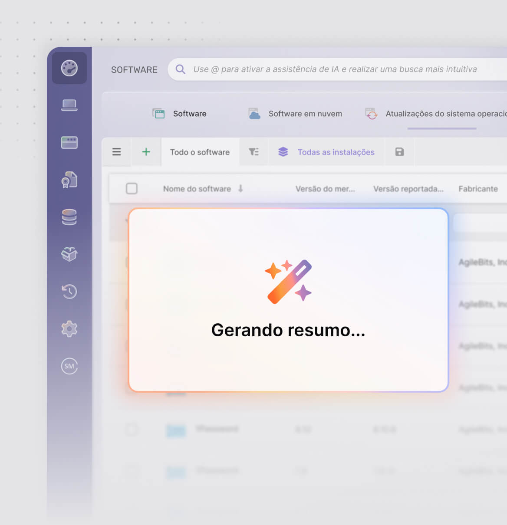Open the hamburger menu on the toolbar
The height and width of the screenshot is (525, 507).
pos(116,152)
